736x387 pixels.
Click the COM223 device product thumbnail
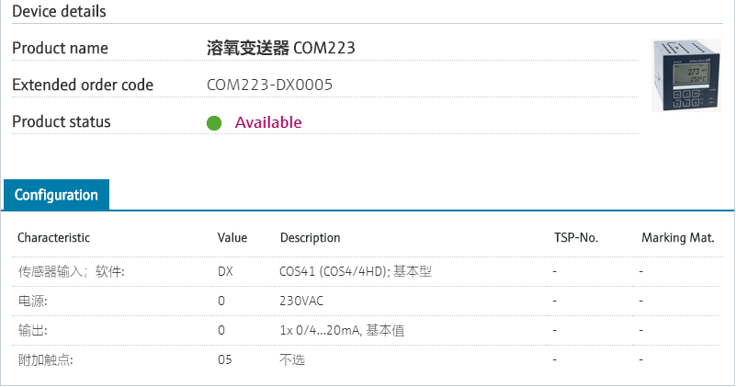(685, 75)
